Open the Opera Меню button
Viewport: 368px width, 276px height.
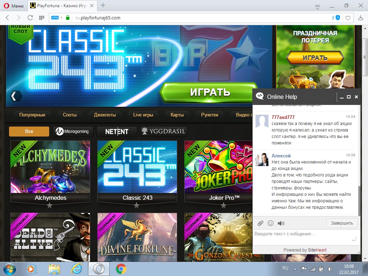click(x=14, y=6)
